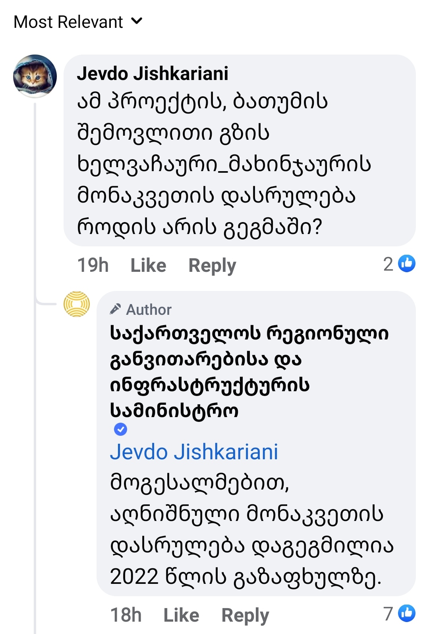Click the chevron beside Most Relevant

(136, 21)
